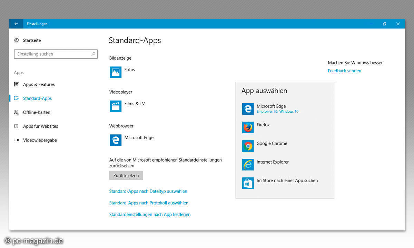Select Google Chrome label in the list
414x248 pixels.
tap(272, 143)
